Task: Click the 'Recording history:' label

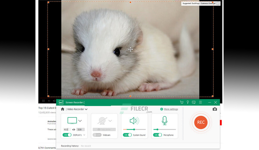Action: (x=70, y=146)
